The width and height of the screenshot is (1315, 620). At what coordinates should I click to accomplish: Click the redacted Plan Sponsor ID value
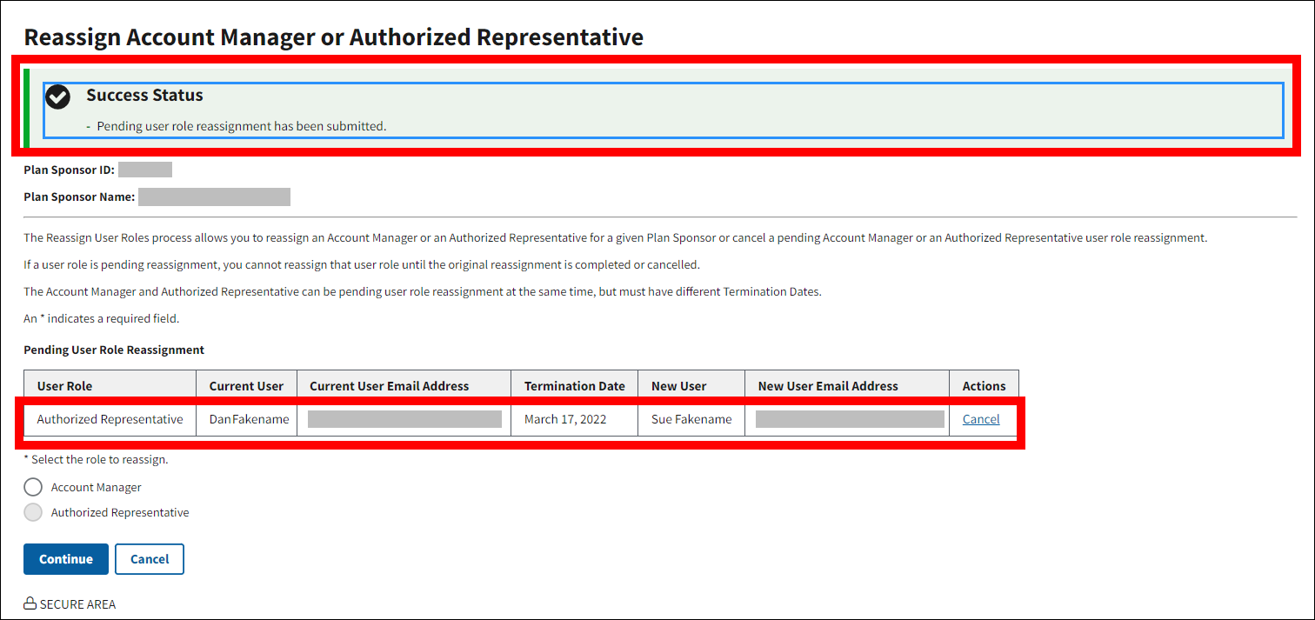click(145, 170)
